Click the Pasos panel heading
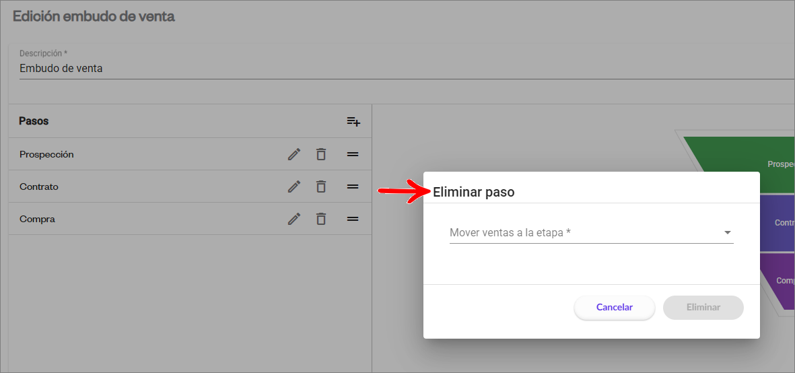 click(x=34, y=121)
